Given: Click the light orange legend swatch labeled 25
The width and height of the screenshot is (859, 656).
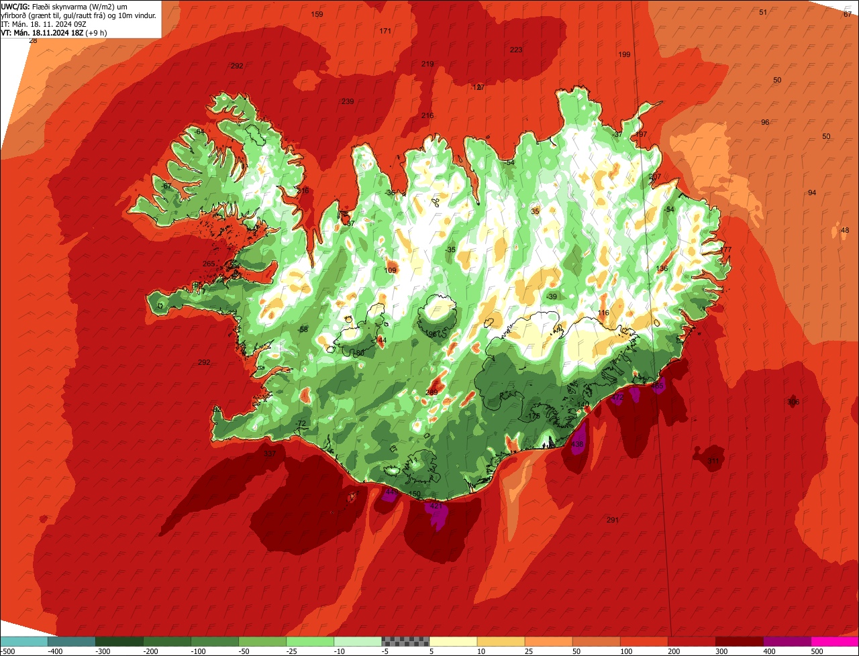Looking at the screenshot, I should pos(548,641).
